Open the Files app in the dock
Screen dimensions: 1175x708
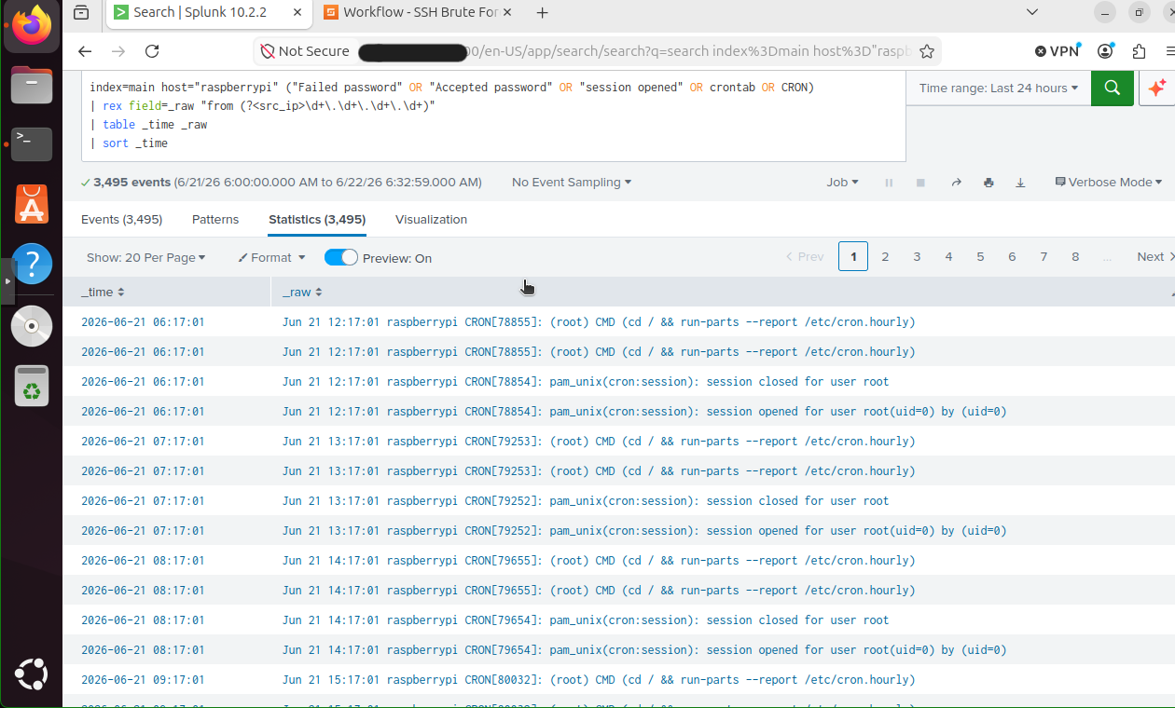tap(32, 86)
